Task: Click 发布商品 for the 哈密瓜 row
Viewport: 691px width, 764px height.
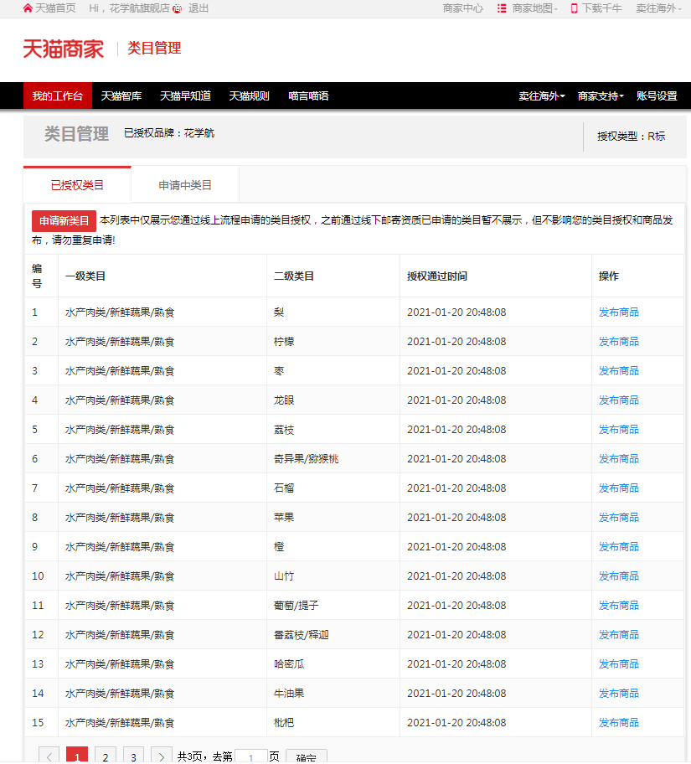Action: [x=618, y=663]
